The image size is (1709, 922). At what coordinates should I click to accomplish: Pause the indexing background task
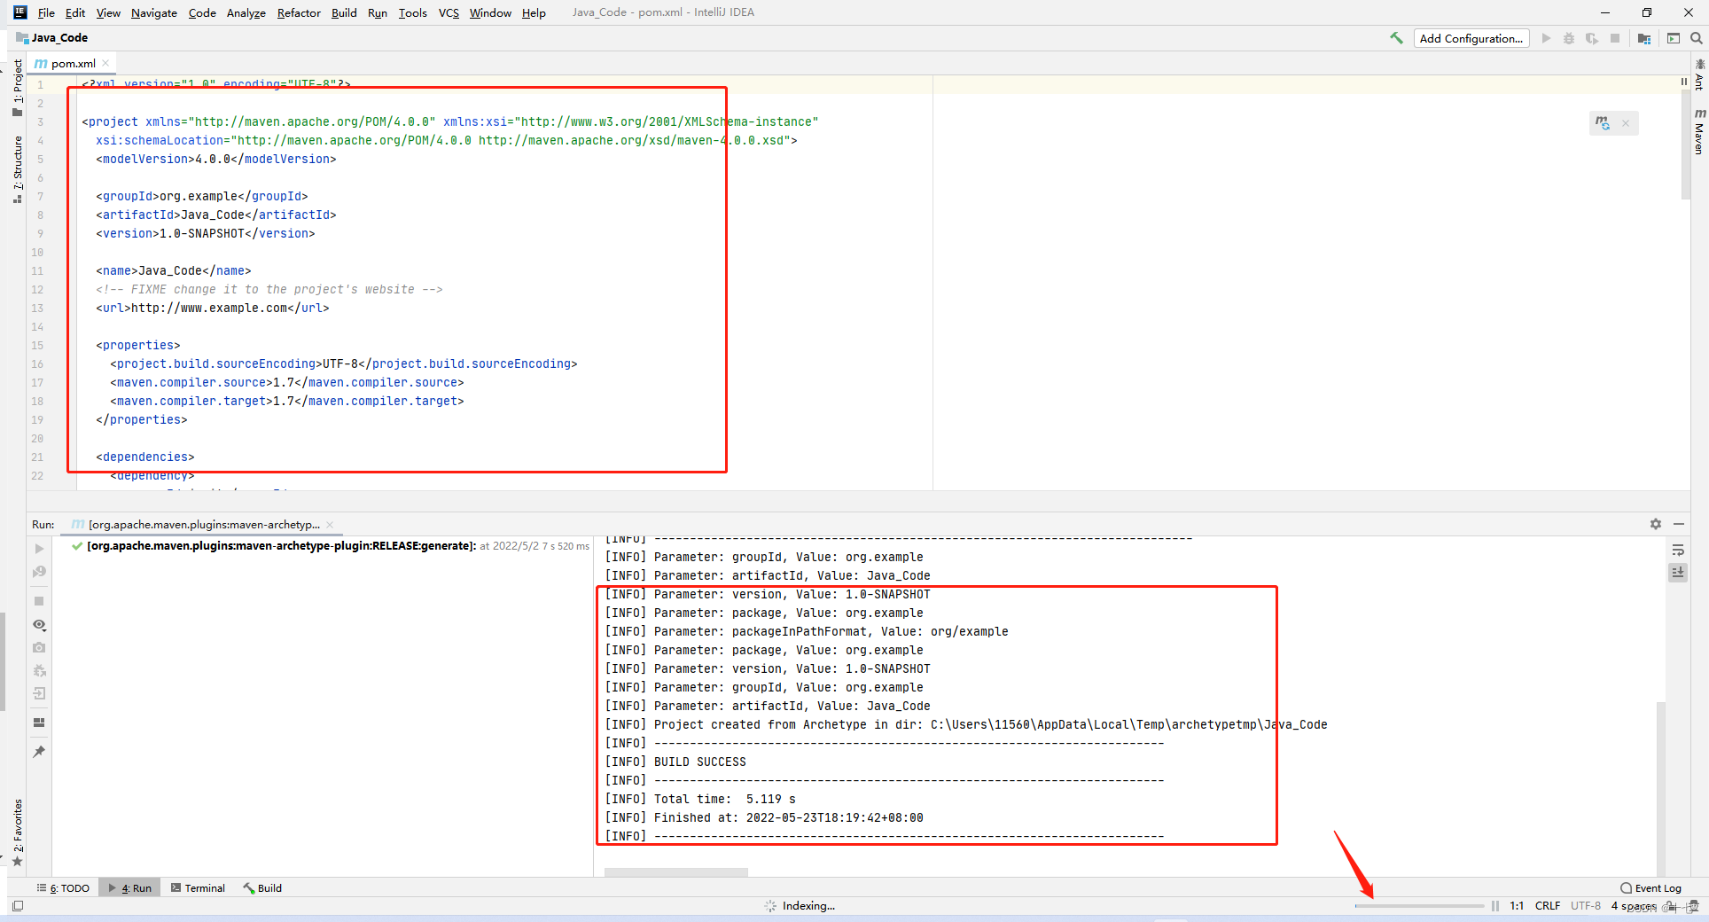[1495, 906]
